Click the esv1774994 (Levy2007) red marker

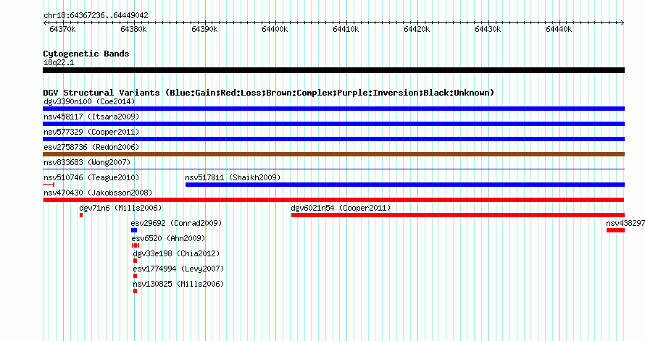135,276
